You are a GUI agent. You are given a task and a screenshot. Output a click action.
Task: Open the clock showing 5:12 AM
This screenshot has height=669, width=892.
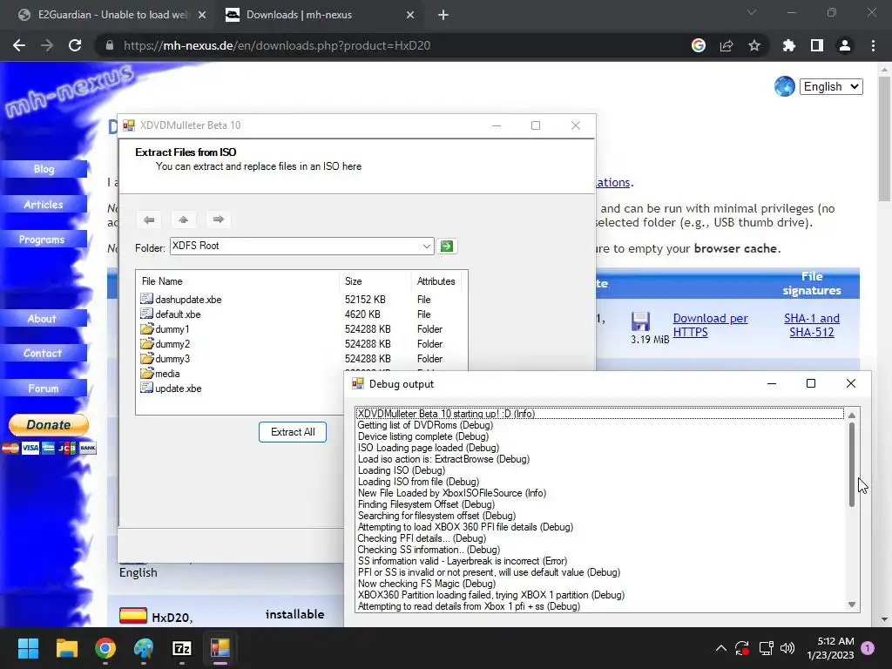(830, 648)
